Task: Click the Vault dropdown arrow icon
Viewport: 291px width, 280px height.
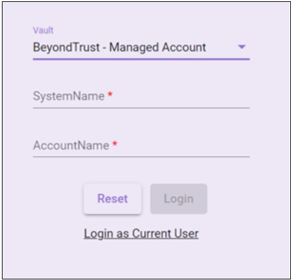Action: click(x=242, y=47)
